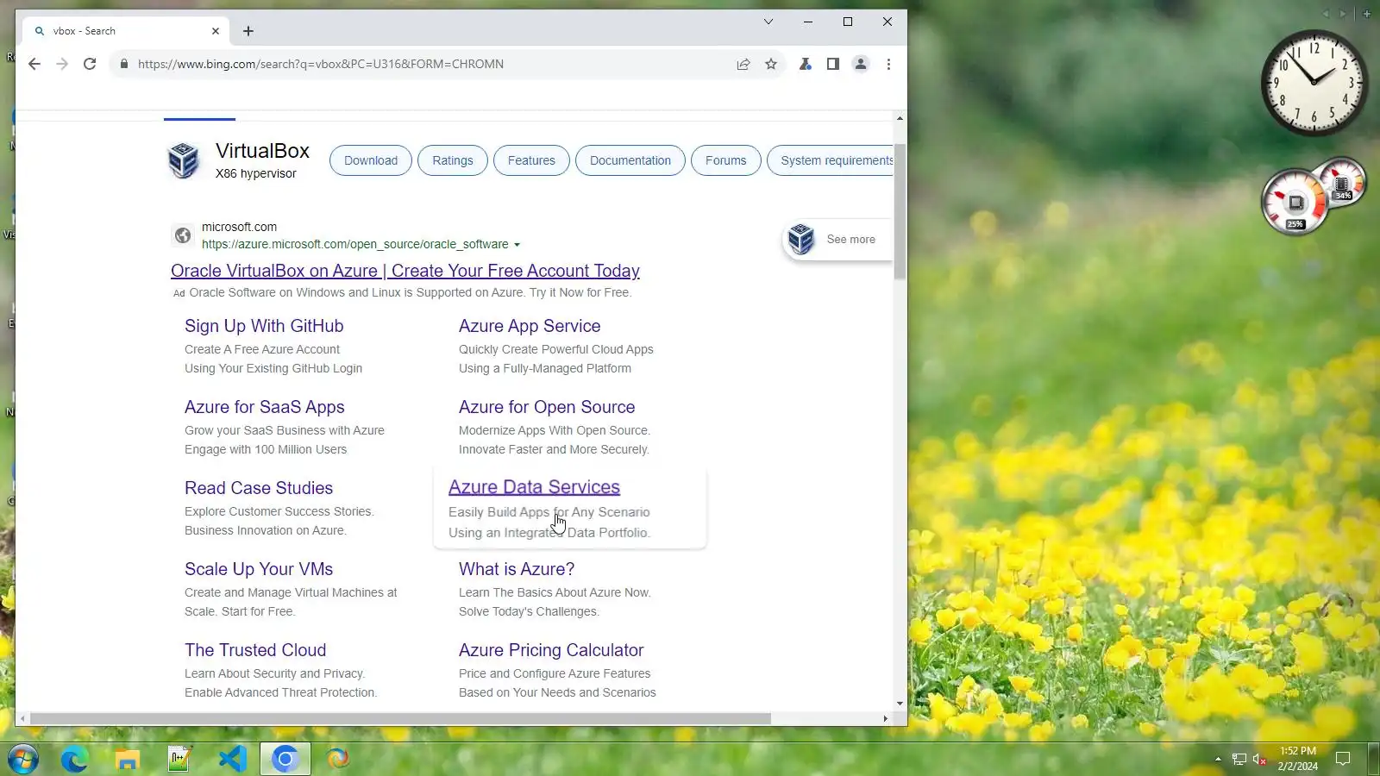Open the network icon in the system tray
Viewport: 1380px width, 776px height.
[x=1239, y=760]
